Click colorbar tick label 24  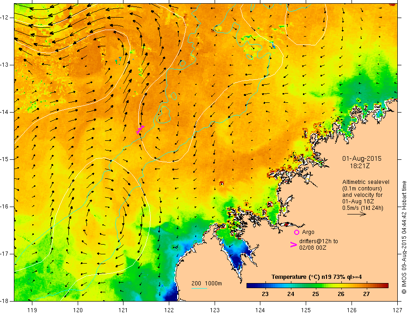tap(290, 294)
